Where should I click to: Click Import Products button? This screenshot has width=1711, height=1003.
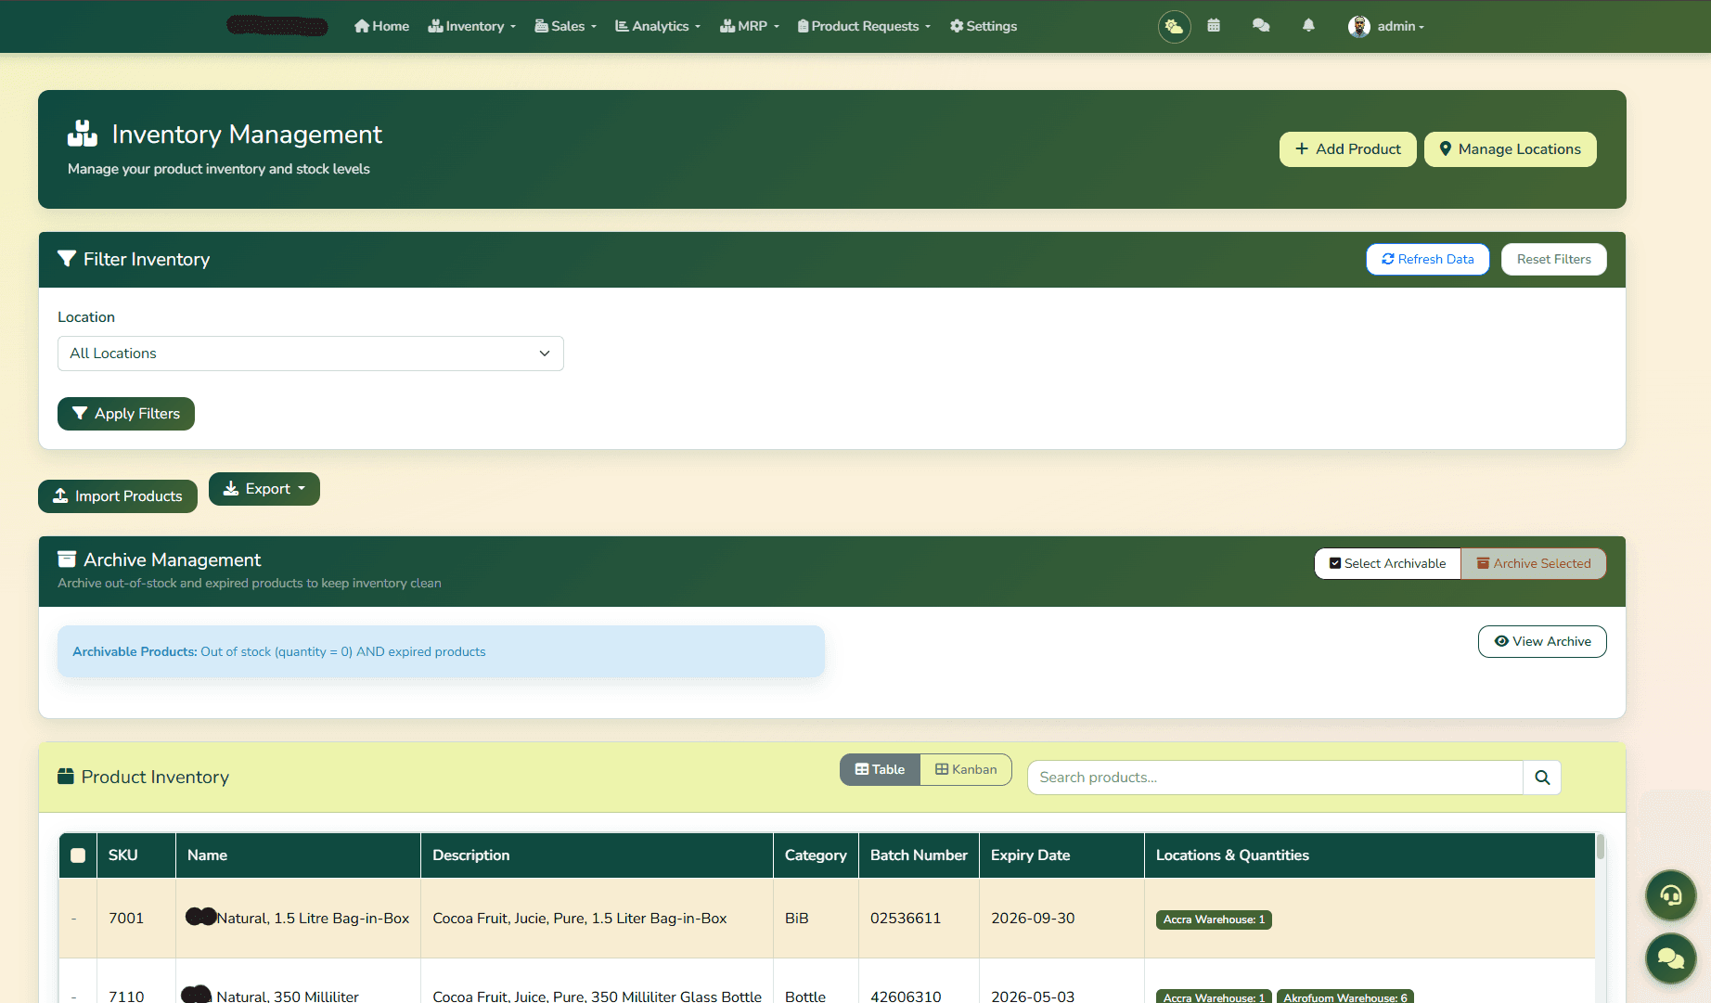(118, 496)
